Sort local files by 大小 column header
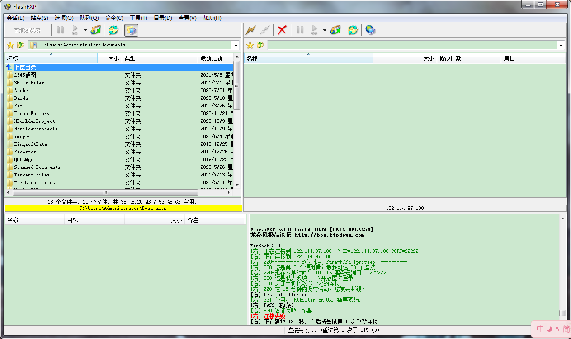 110,58
